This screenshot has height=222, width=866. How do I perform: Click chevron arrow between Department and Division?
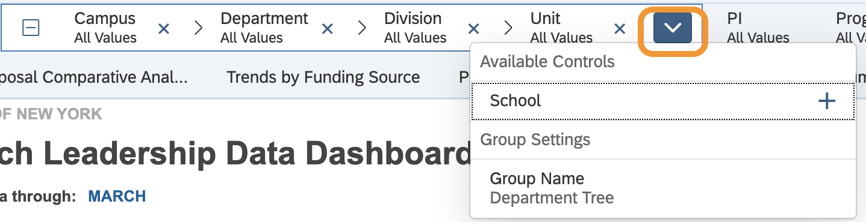362,28
